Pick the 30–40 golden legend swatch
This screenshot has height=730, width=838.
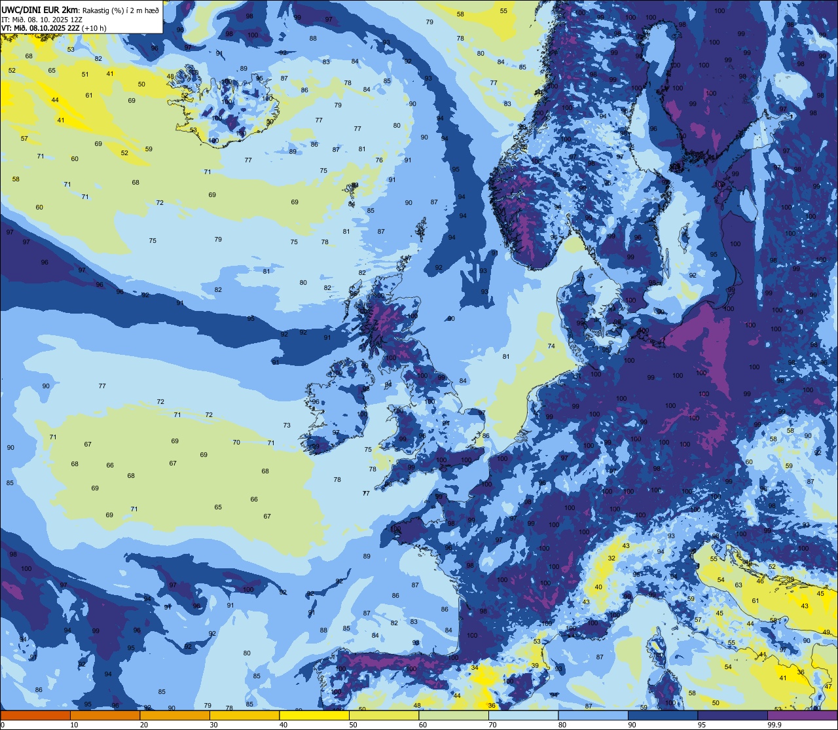pos(244,716)
